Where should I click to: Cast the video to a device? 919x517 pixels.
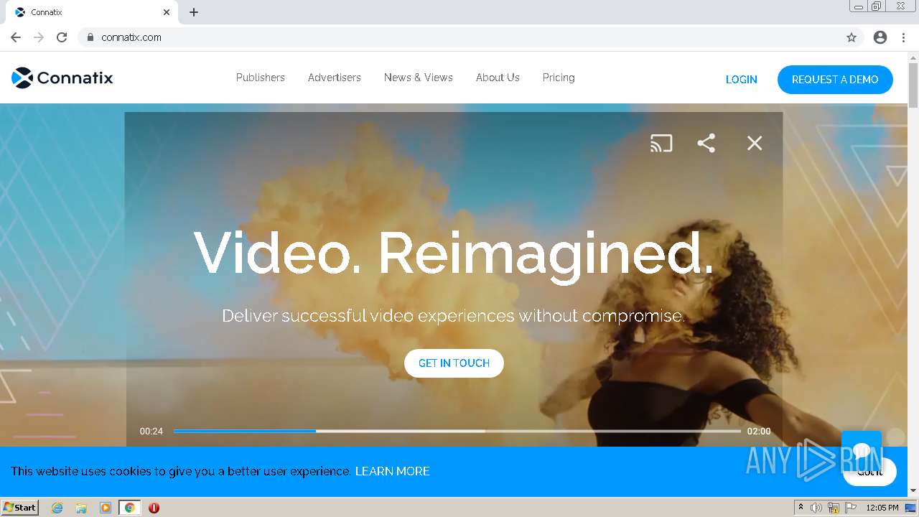[x=661, y=143]
